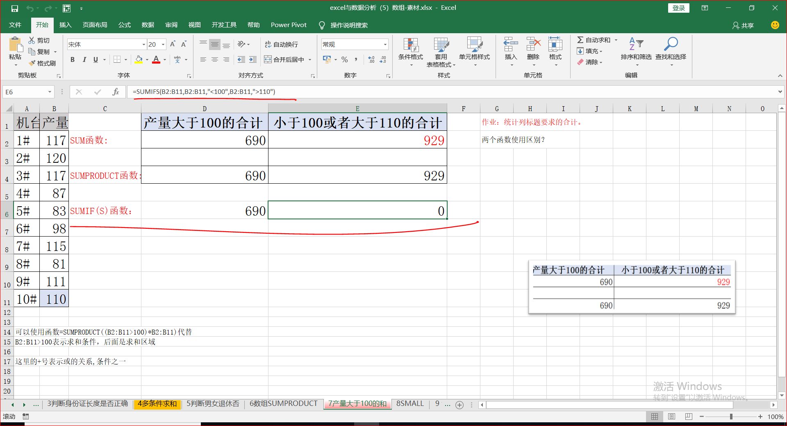Image resolution: width=787 pixels, height=426 pixels.
Task: Switch to Page Break Preview view icon
Action: 689,417
